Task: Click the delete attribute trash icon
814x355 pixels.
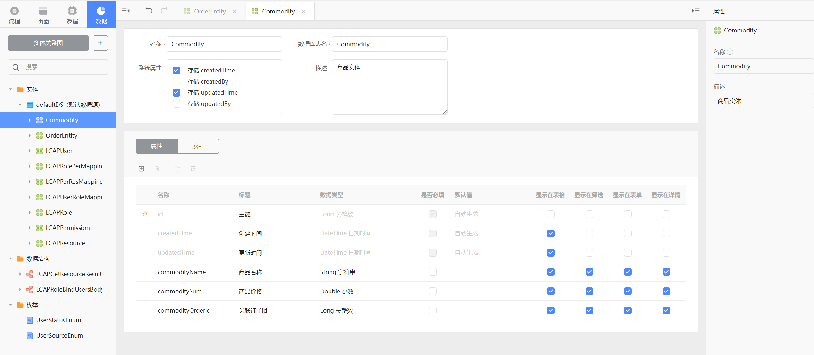Action: pyautogui.click(x=157, y=169)
